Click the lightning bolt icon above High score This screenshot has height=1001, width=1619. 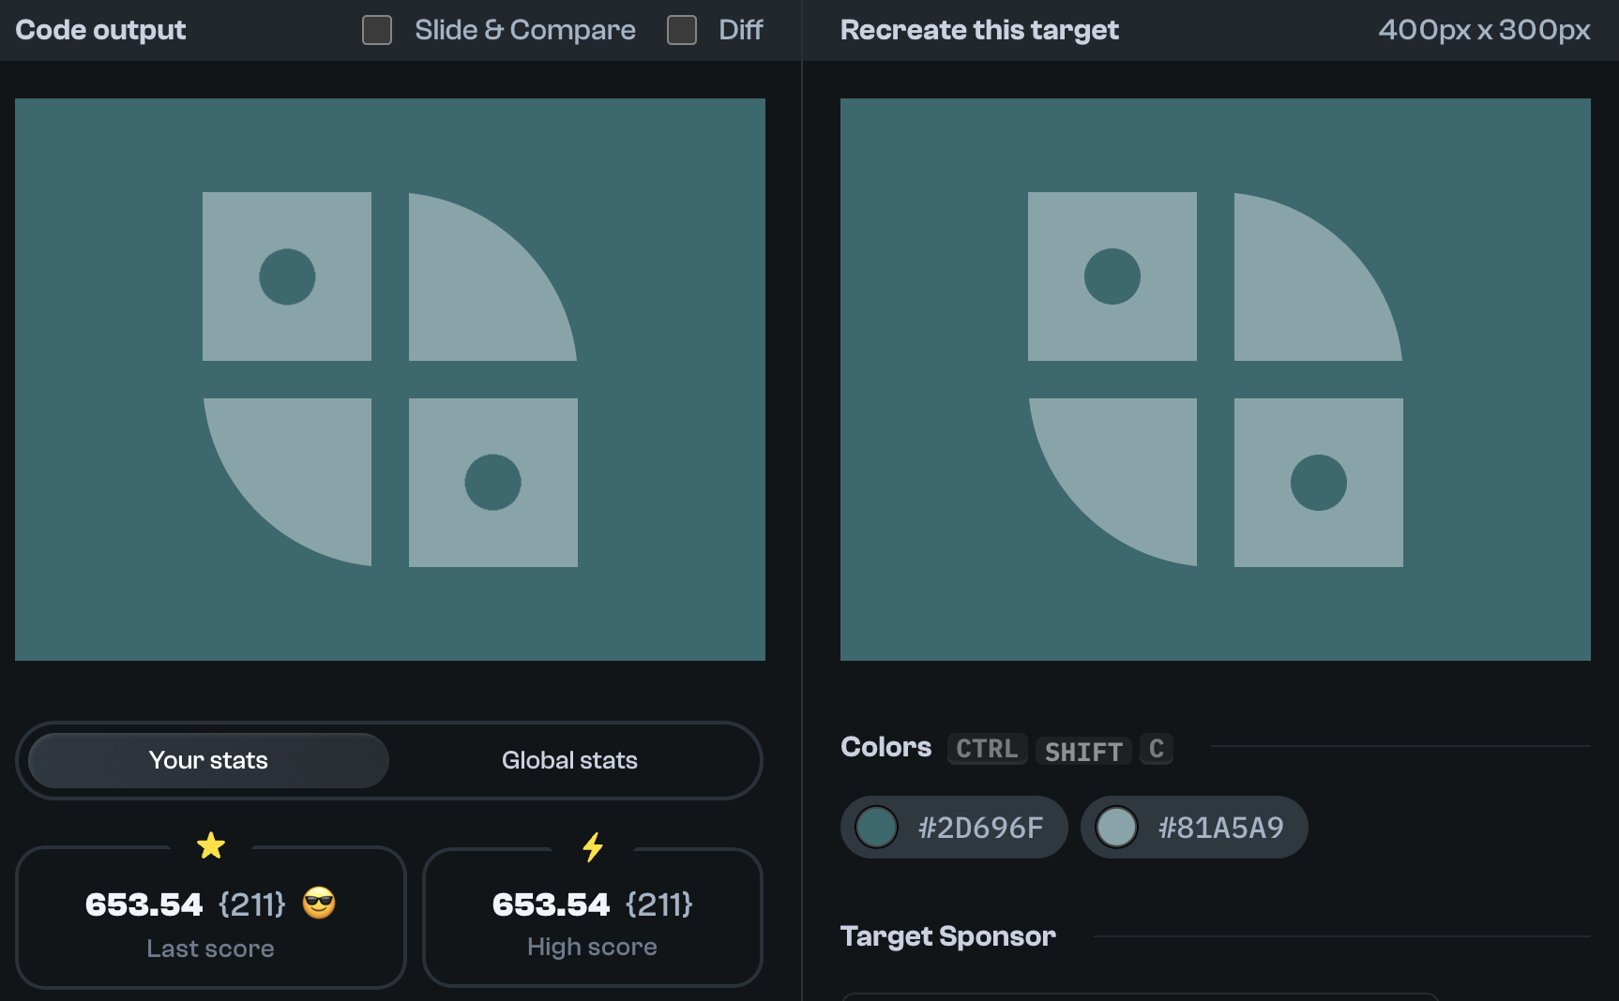(x=593, y=847)
